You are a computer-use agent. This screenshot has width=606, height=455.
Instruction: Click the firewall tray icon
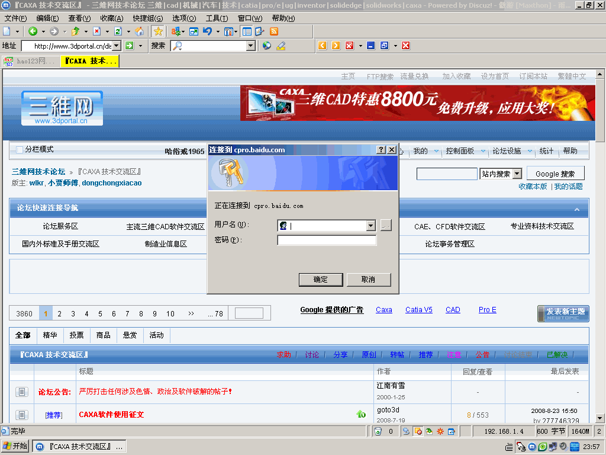(x=575, y=447)
